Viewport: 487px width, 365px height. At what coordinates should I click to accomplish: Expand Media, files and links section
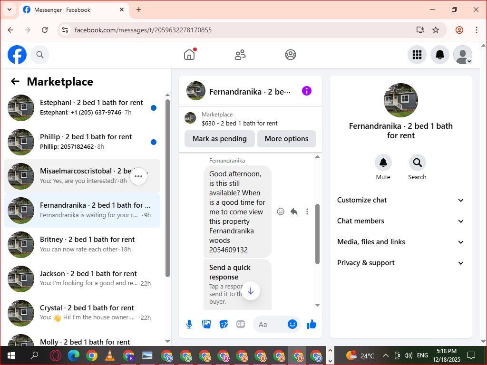400,242
